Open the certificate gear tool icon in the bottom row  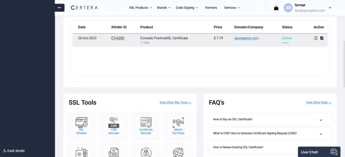(x=82, y=152)
